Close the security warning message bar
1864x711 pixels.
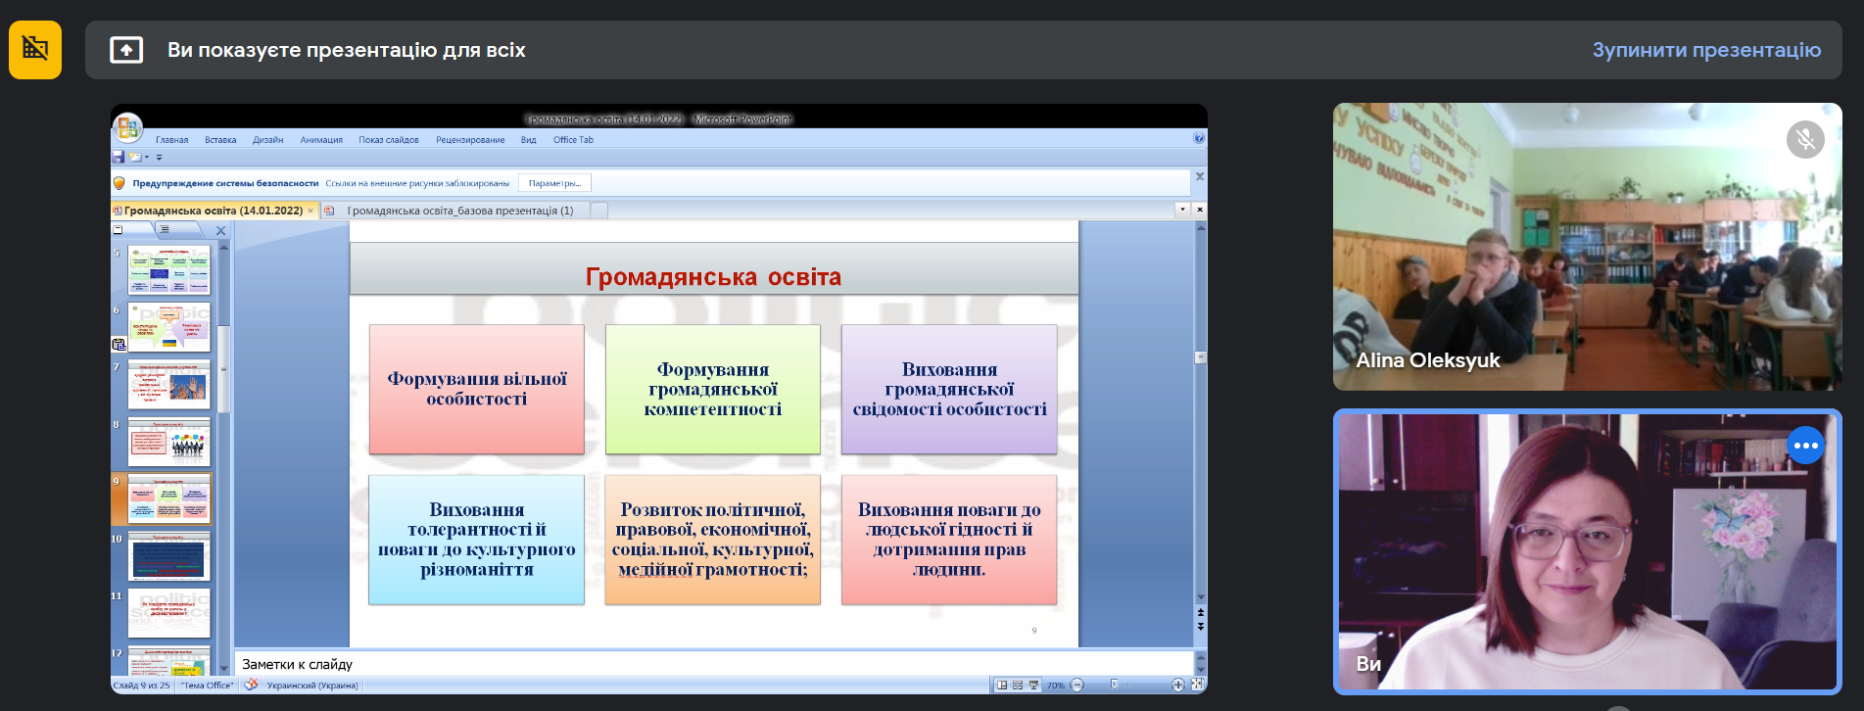tap(1199, 177)
